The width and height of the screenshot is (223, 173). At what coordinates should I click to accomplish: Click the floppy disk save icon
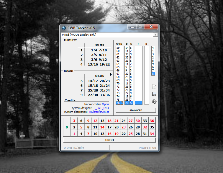coord(154,94)
